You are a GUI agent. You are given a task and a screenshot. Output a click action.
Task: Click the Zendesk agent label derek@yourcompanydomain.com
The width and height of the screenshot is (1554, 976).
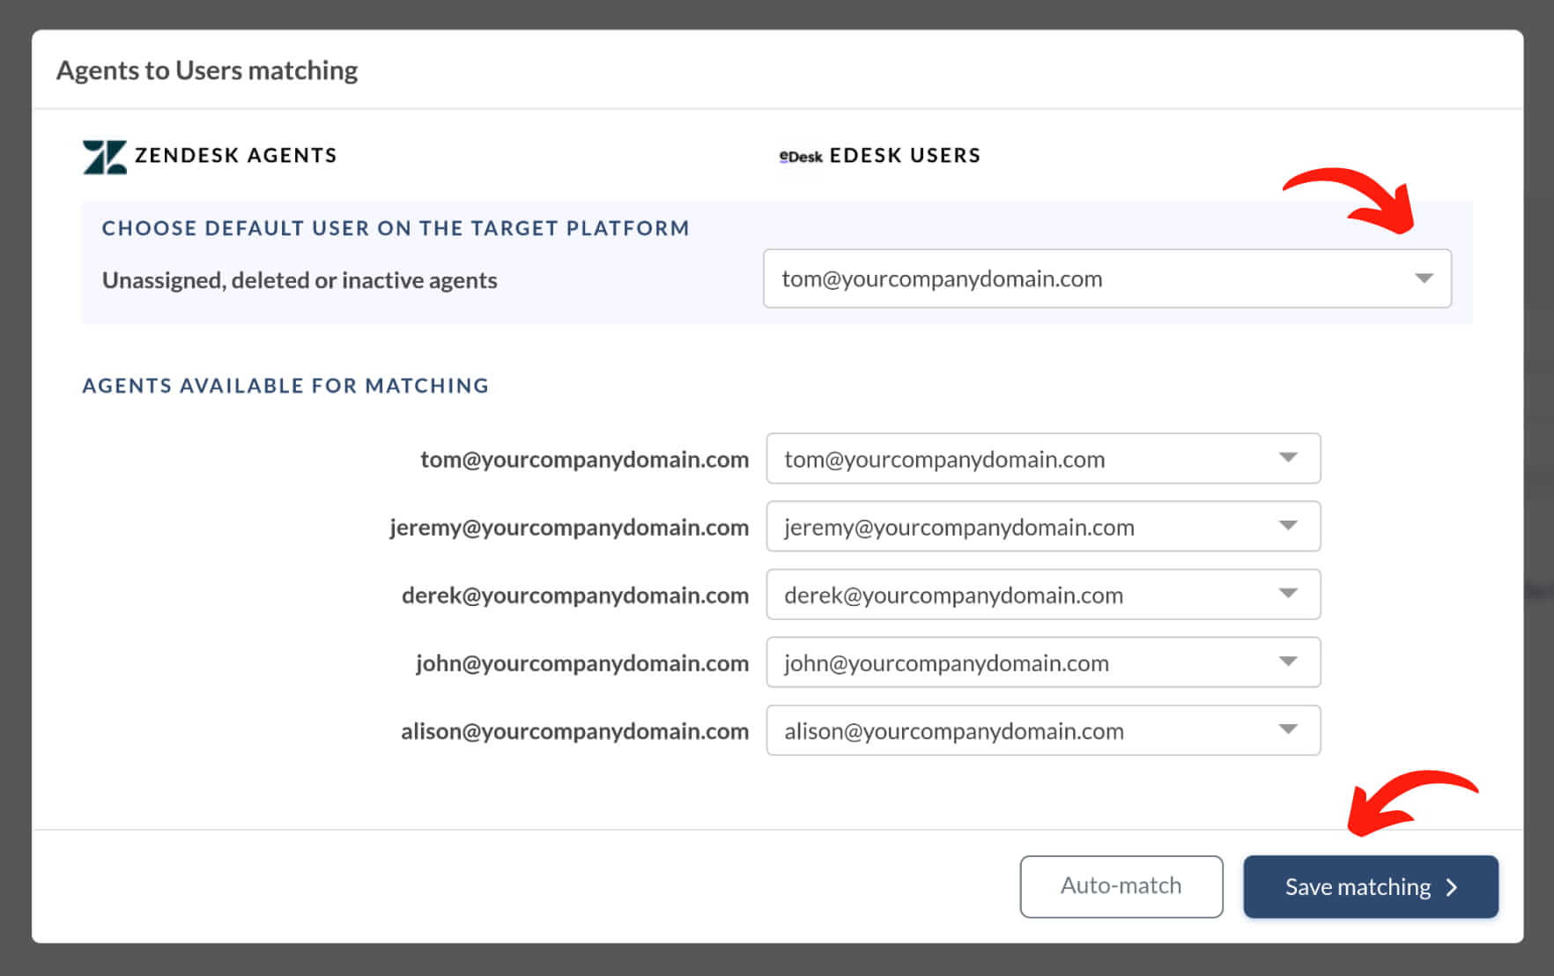(575, 595)
